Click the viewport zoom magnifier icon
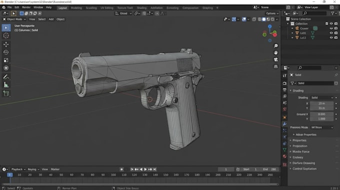This screenshot has width=340, height=190. pos(275,46)
